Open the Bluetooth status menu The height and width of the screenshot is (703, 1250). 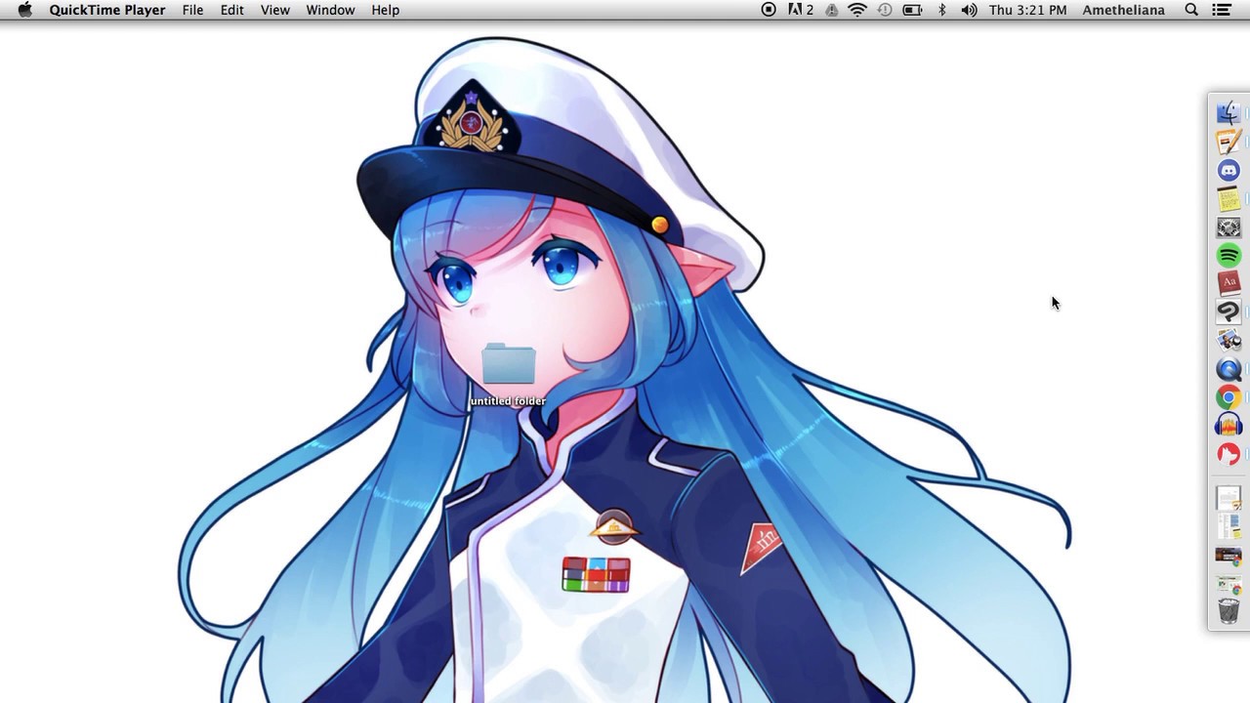tap(942, 10)
